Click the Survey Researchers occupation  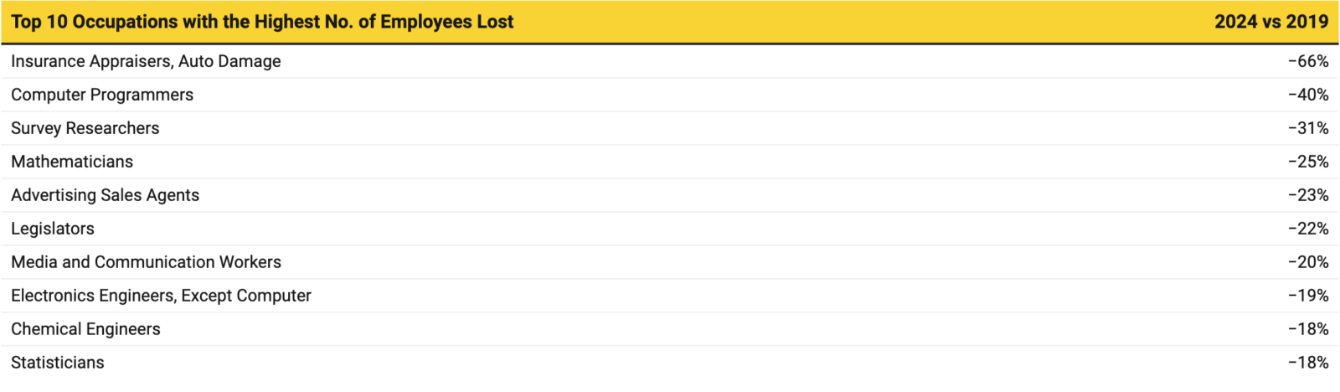[x=85, y=128]
